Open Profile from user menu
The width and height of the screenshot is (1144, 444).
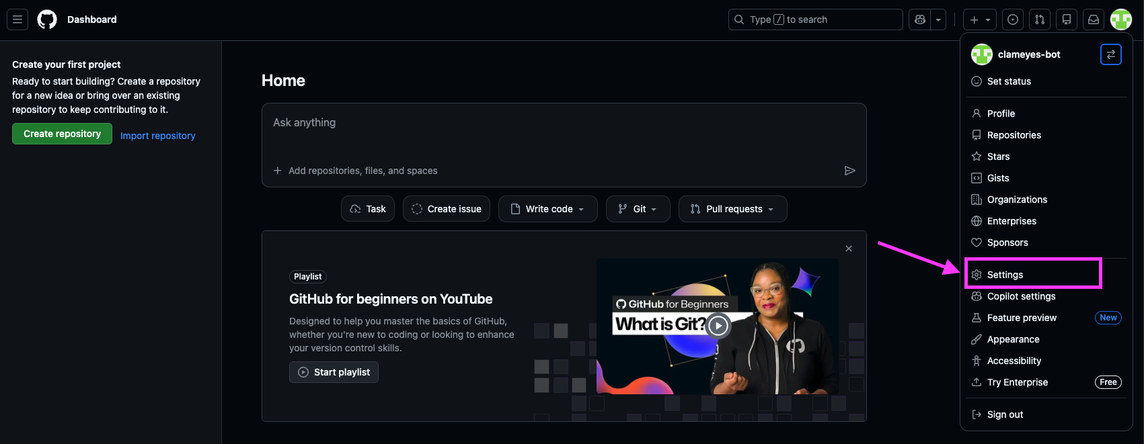click(x=1046, y=114)
